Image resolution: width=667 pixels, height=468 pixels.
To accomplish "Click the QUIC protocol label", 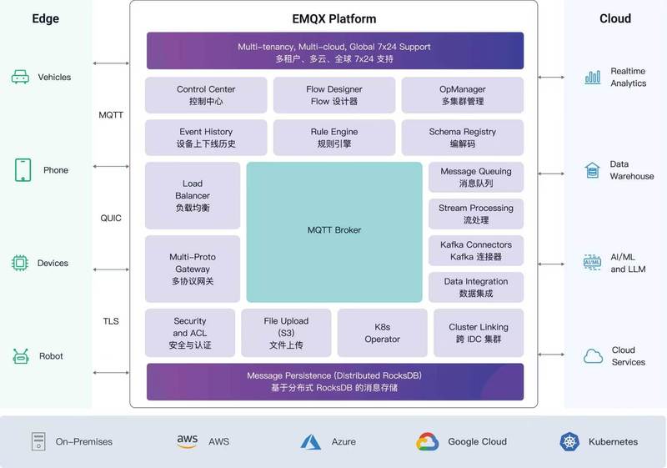I will [x=111, y=219].
